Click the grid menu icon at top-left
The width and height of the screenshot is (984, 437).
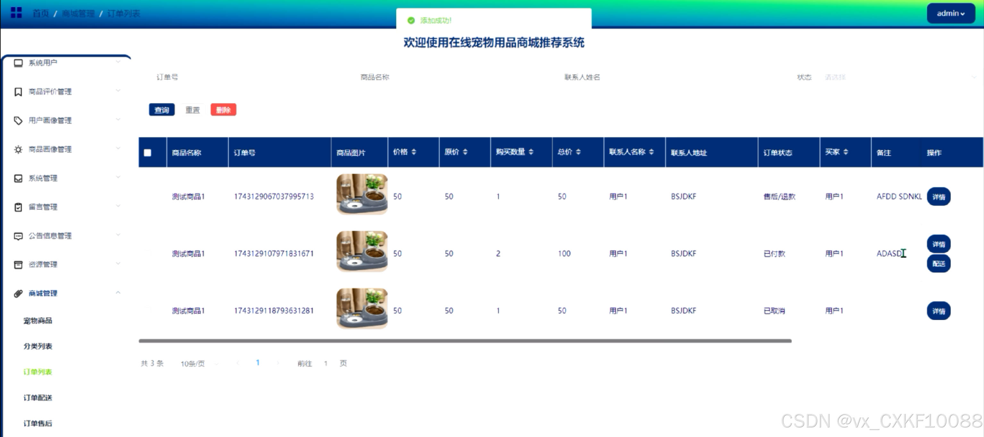[x=16, y=13]
